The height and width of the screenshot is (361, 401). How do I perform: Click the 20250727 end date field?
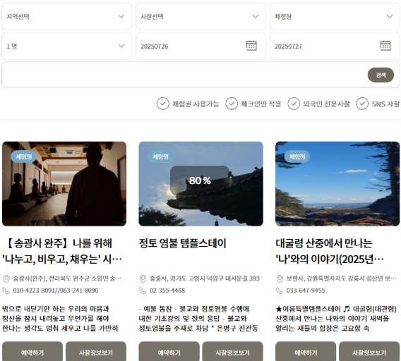coord(335,46)
